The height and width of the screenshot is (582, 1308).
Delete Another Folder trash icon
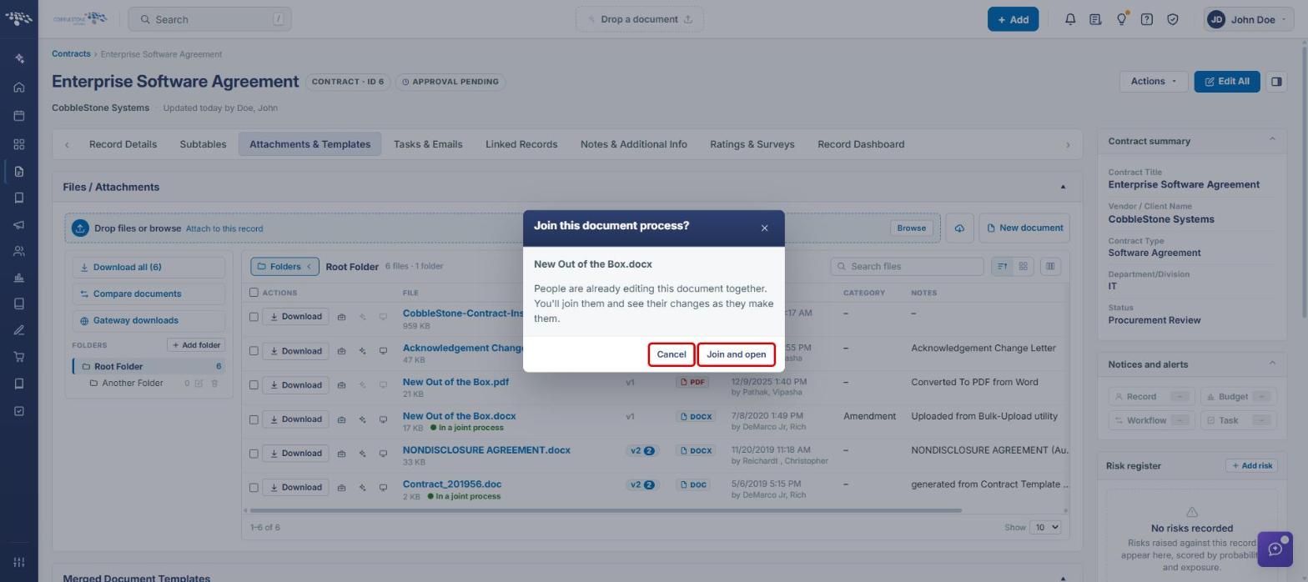(x=214, y=384)
